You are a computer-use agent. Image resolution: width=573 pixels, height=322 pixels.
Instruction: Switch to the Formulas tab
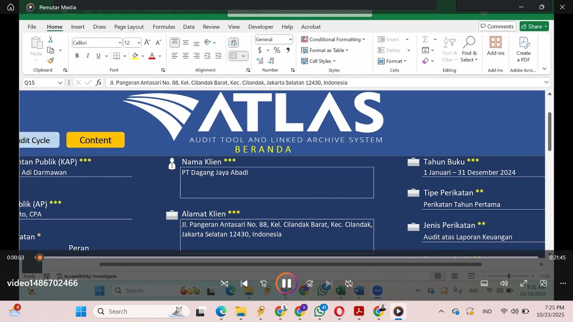pos(164,27)
